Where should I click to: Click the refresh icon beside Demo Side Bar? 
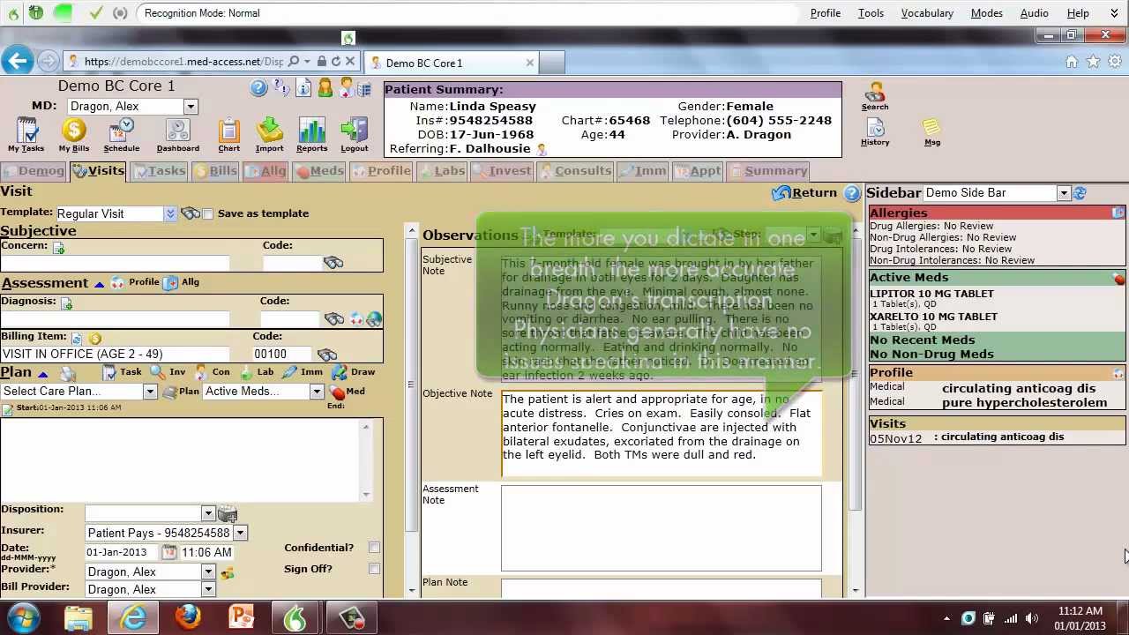point(1080,193)
